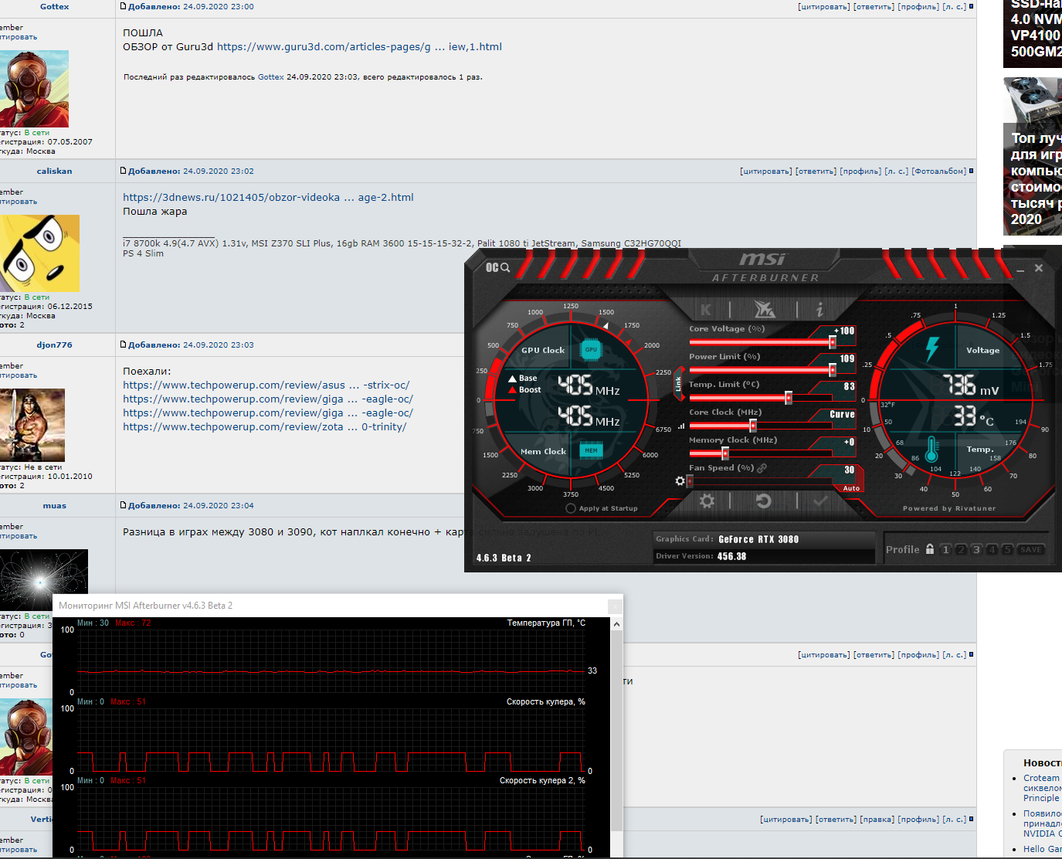Click djon776's barbarian avatar

click(x=32, y=425)
